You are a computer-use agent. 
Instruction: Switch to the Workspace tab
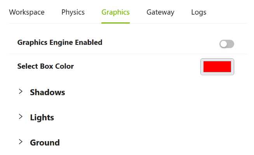pos(27,12)
